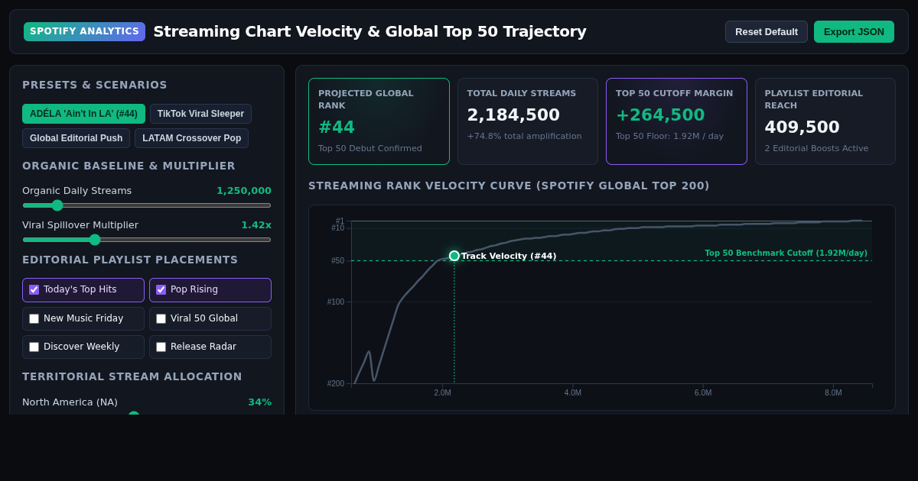
Task: Open the Playlist Editorial Reach card
Action: 825,121
